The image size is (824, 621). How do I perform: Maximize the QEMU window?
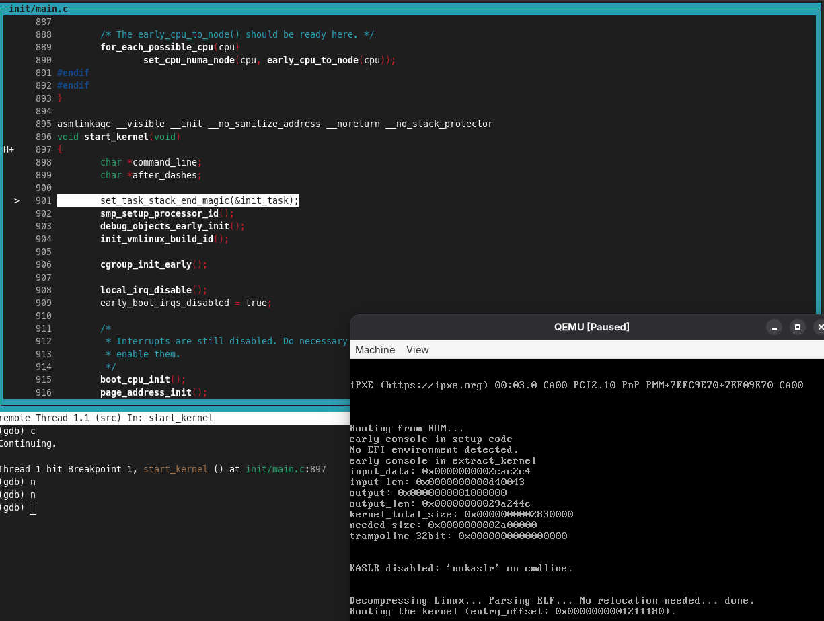798,327
